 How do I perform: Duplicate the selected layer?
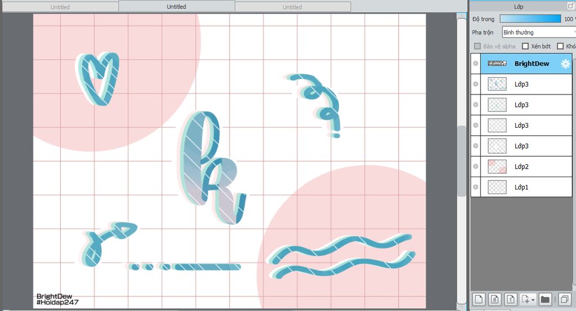[x=564, y=299]
